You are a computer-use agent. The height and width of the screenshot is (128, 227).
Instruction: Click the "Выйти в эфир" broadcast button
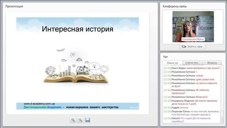click(192, 47)
